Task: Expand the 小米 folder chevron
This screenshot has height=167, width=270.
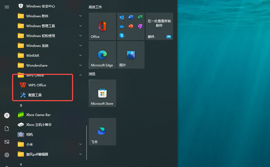Action: pyautogui.click(x=81, y=144)
